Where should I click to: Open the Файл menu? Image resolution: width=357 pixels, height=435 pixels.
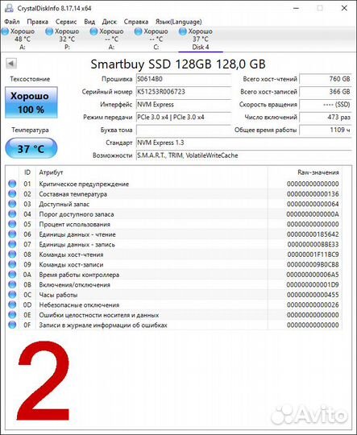click(12, 22)
